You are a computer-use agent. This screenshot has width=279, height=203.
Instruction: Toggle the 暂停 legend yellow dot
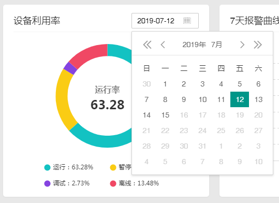pyautogui.click(x=113, y=167)
